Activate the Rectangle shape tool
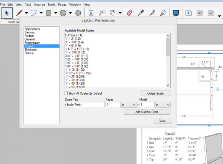Screen dimensions: 223x164 point(48,13)
